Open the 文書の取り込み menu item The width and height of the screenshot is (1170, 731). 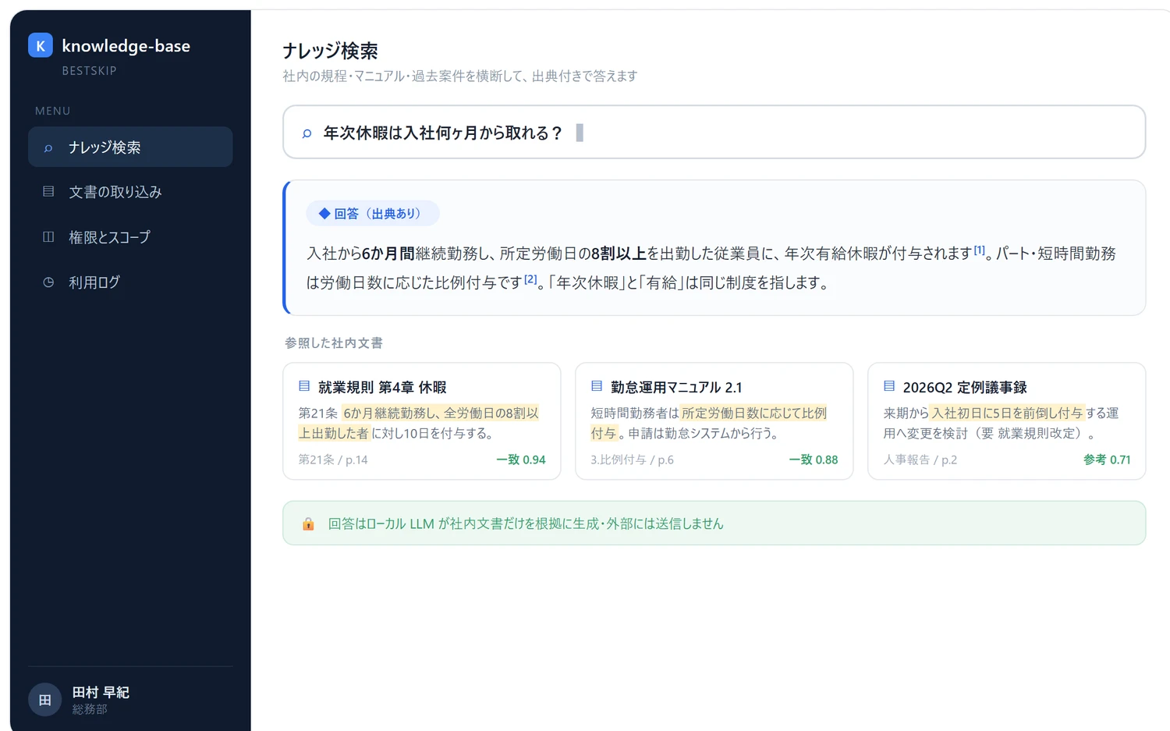pyautogui.click(x=130, y=191)
